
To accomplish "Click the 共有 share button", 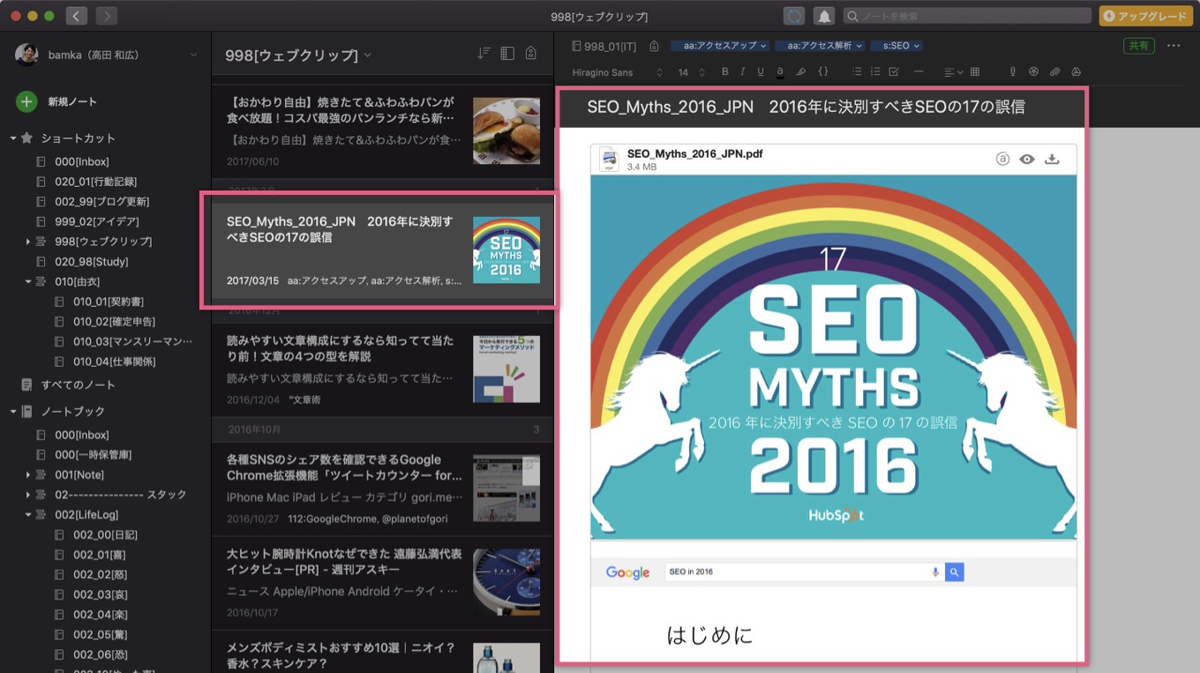I will (1138, 46).
